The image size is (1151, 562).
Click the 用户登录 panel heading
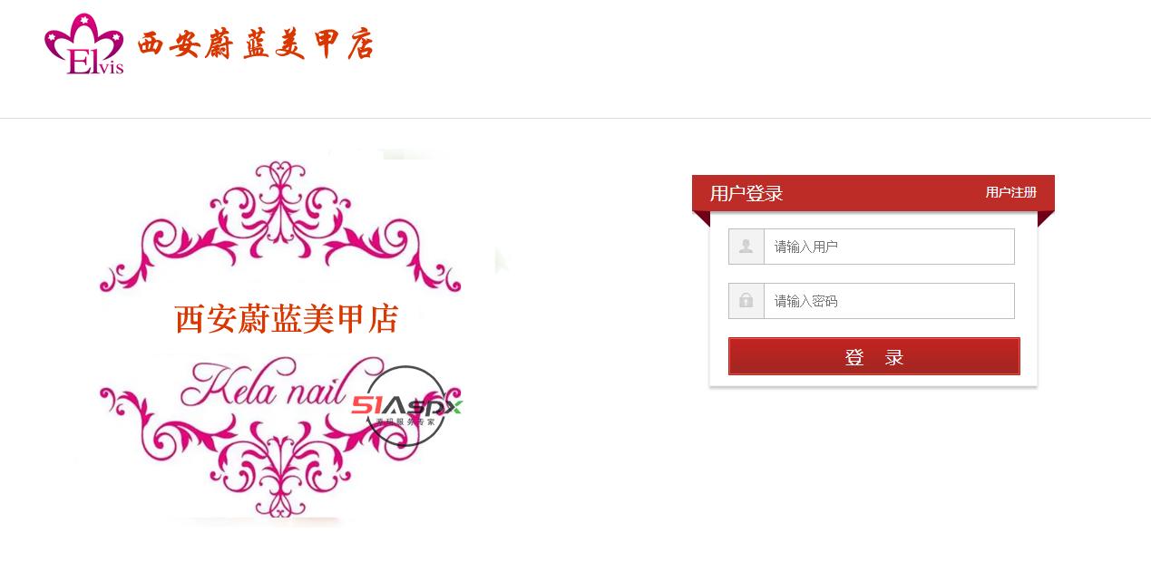coord(746,193)
